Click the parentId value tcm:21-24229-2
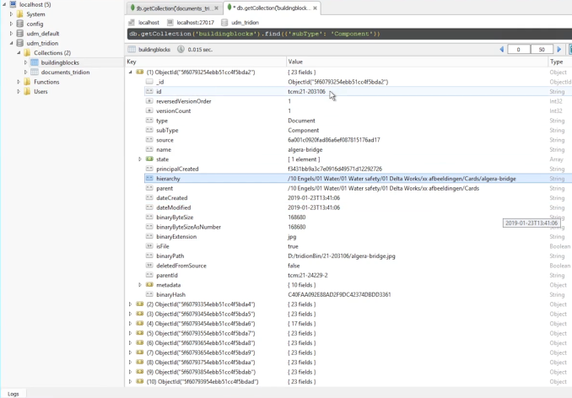The height and width of the screenshot is (398, 572). 308,275
